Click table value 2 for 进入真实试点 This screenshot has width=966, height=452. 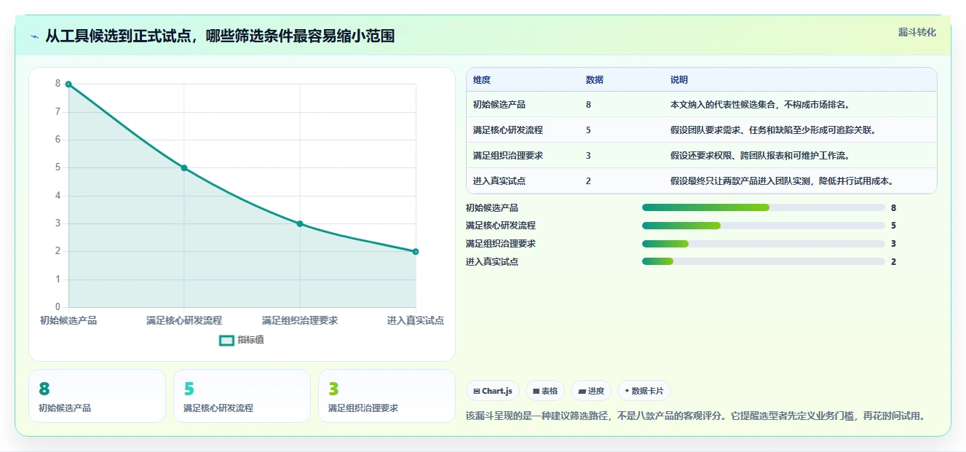588,181
